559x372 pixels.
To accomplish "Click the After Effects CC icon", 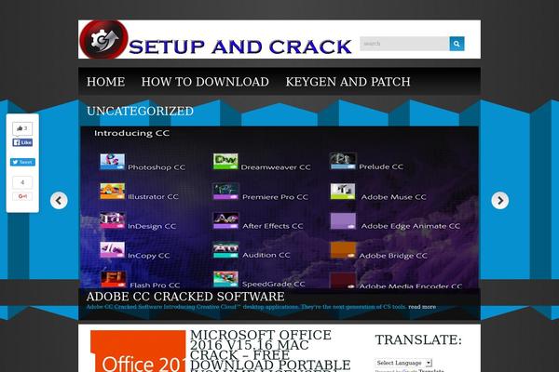I will (225, 220).
